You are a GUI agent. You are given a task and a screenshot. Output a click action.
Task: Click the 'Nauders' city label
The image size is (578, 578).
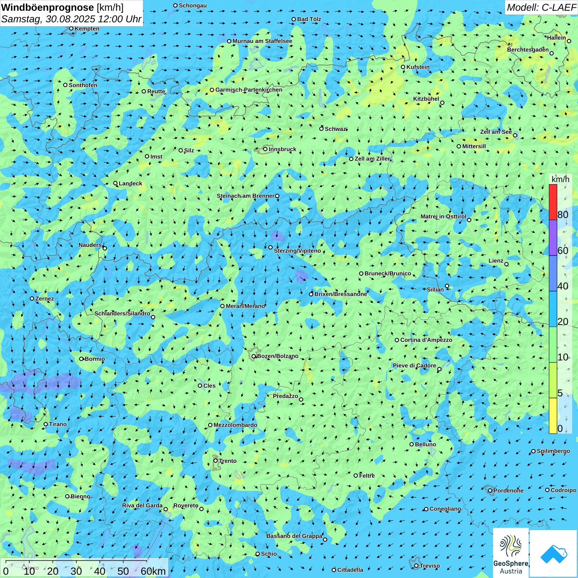pyautogui.click(x=90, y=245)
